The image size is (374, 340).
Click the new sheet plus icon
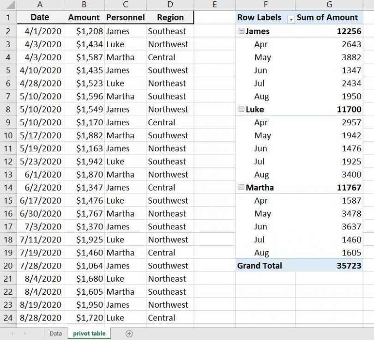(x=129, y=333)
